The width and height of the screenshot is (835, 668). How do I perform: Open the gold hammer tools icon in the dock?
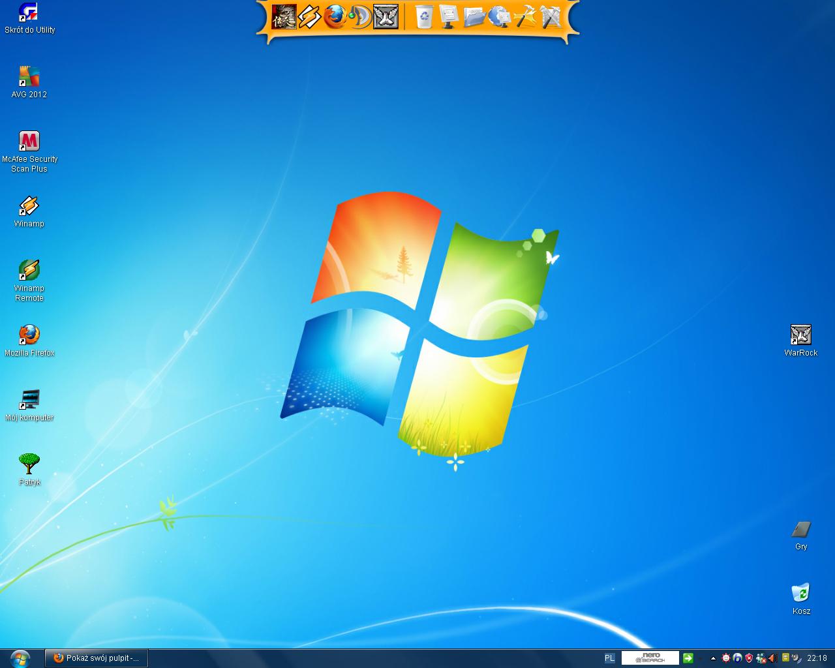(x=525, y=16)
